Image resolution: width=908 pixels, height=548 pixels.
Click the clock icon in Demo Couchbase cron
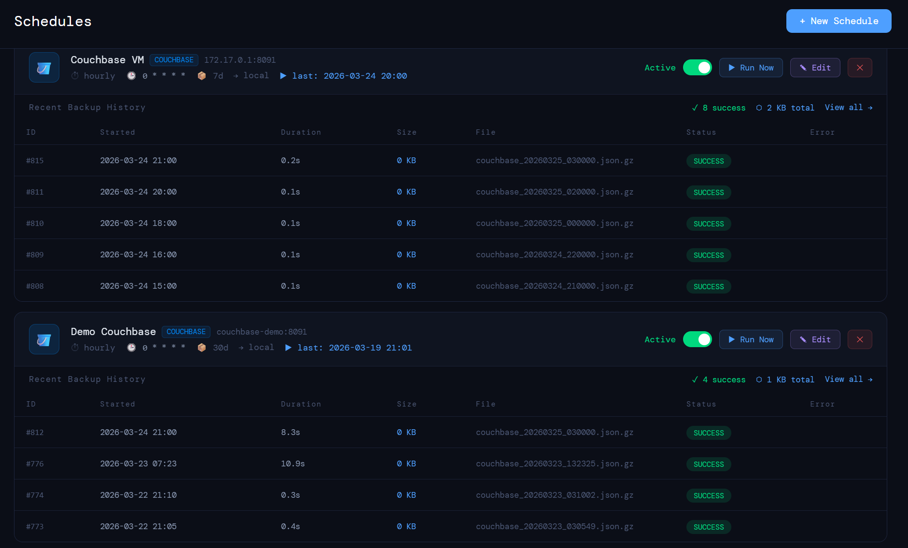click(131, 348)
